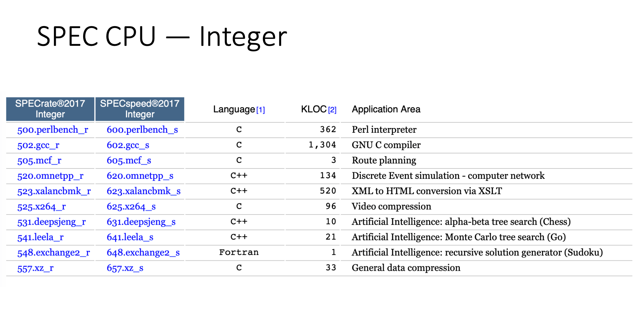Open the 548.exchange2_r link

54,253
